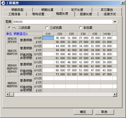Select the highlighted C15 cell for HPB235 d<=25
This screenshot has width=126, height=118.
(48, 38)
